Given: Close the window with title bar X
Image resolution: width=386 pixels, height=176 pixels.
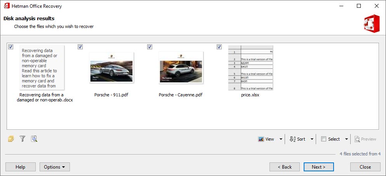Looking at the screenshot, I should click(377, 6).
